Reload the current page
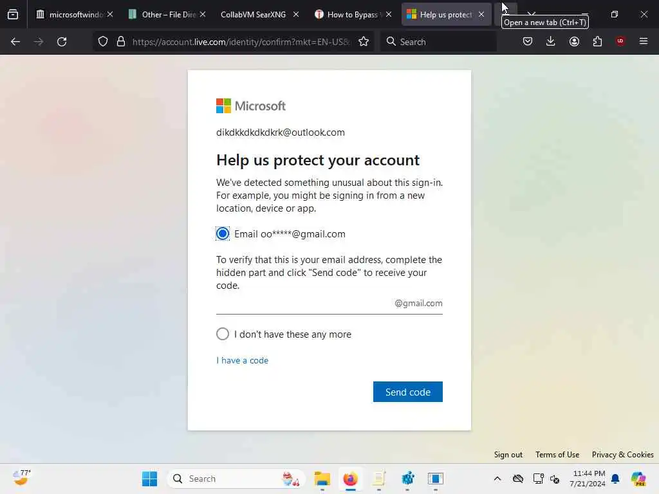This screenshot has height=494, width=659. (62, 42)
